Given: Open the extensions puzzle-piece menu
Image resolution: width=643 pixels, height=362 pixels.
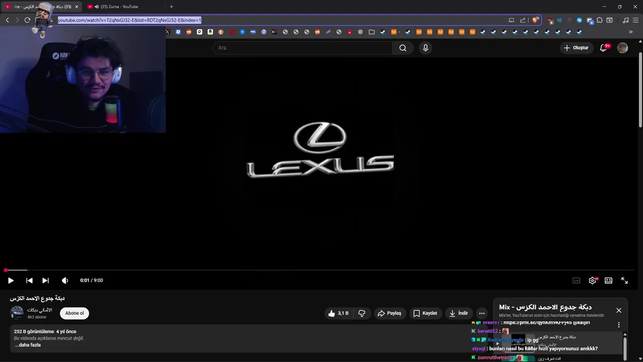Looking at the screenshot, I should click(x=599, y=20).
